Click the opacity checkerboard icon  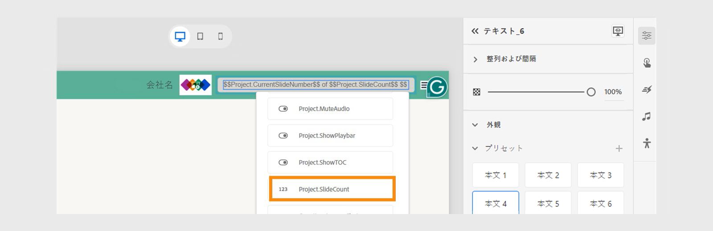coord(476,92)
